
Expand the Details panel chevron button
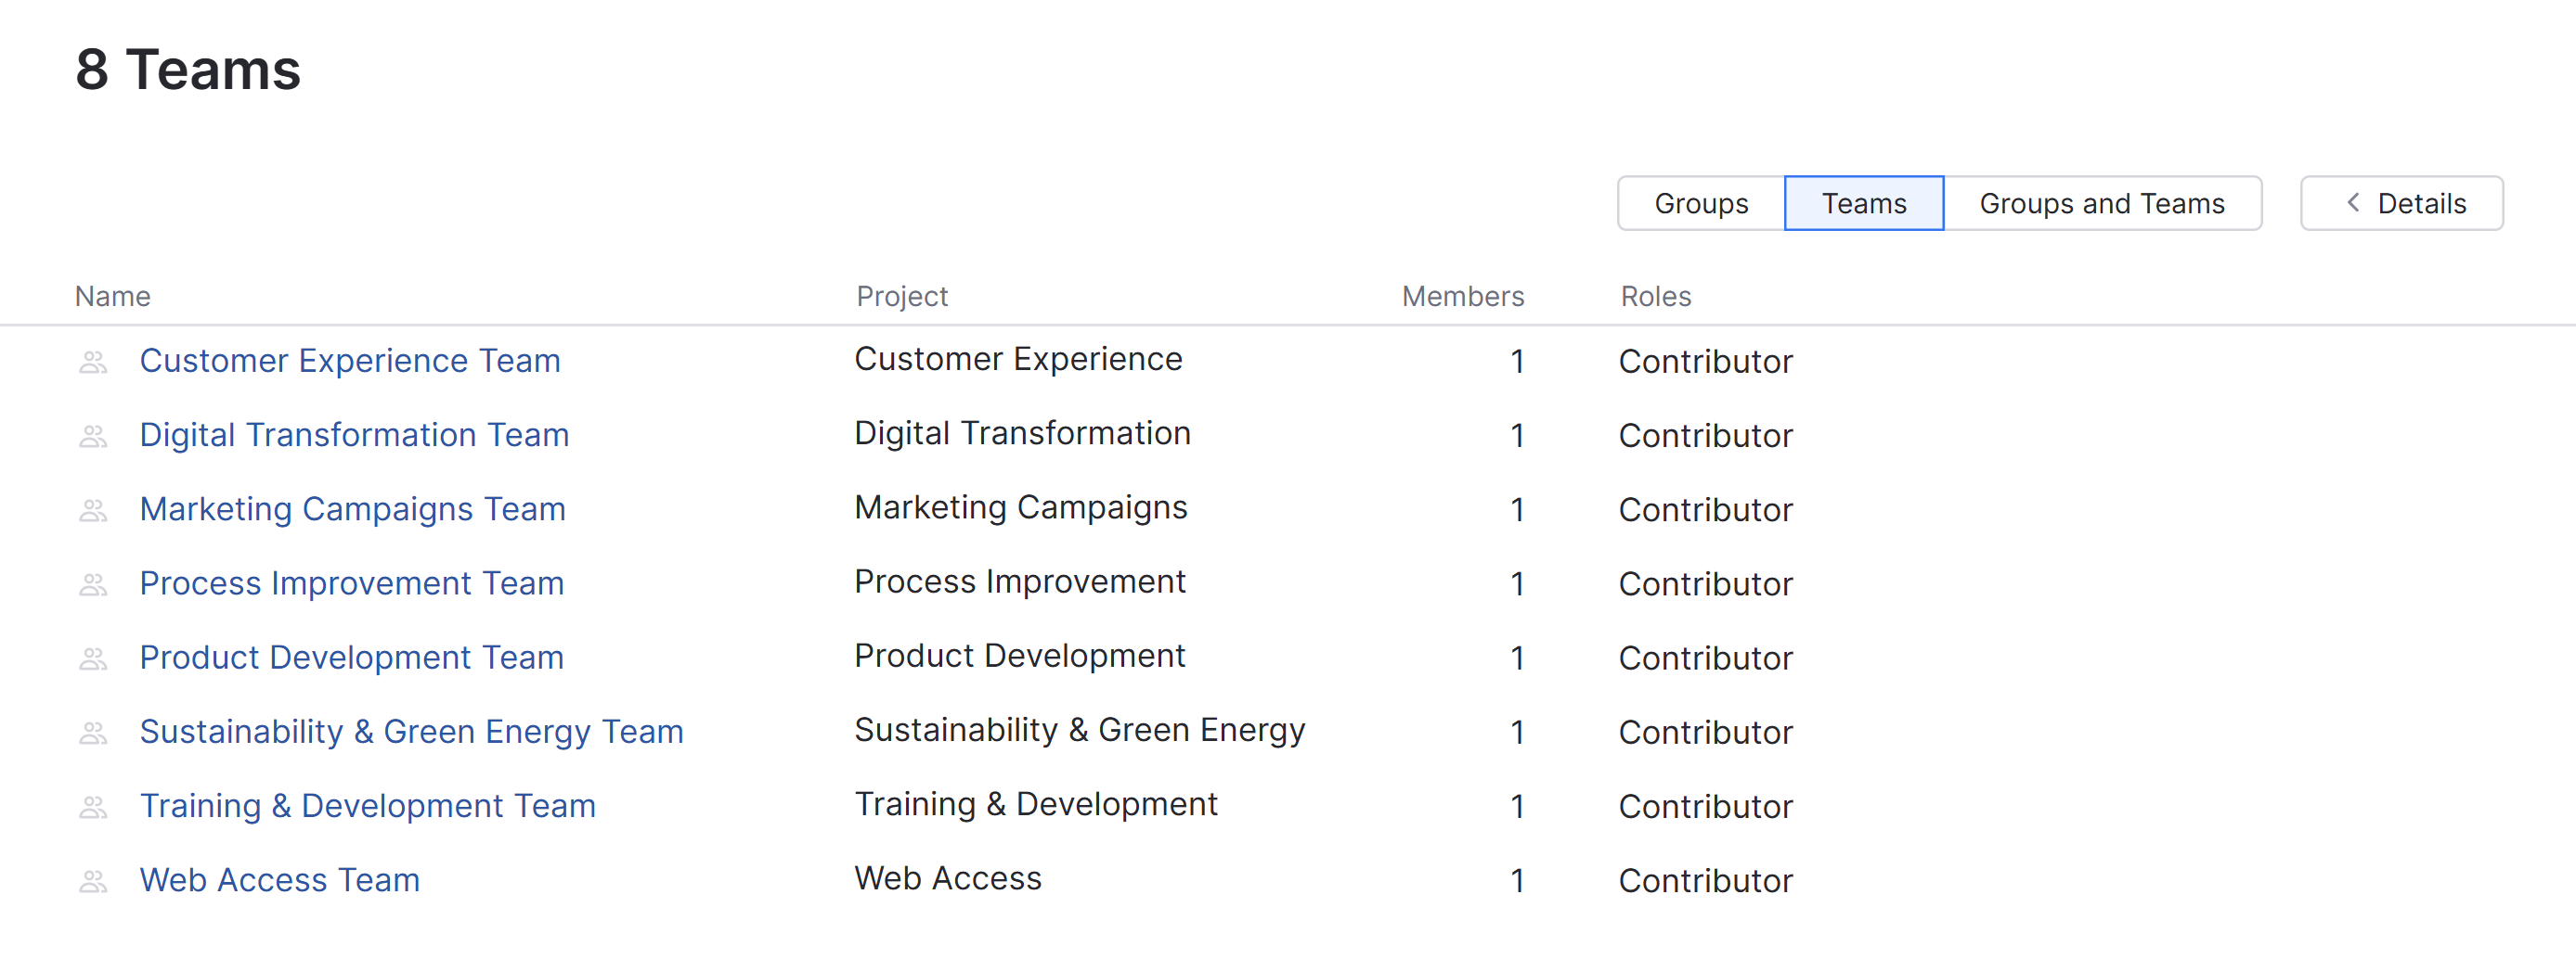[x=2401, y=204]
